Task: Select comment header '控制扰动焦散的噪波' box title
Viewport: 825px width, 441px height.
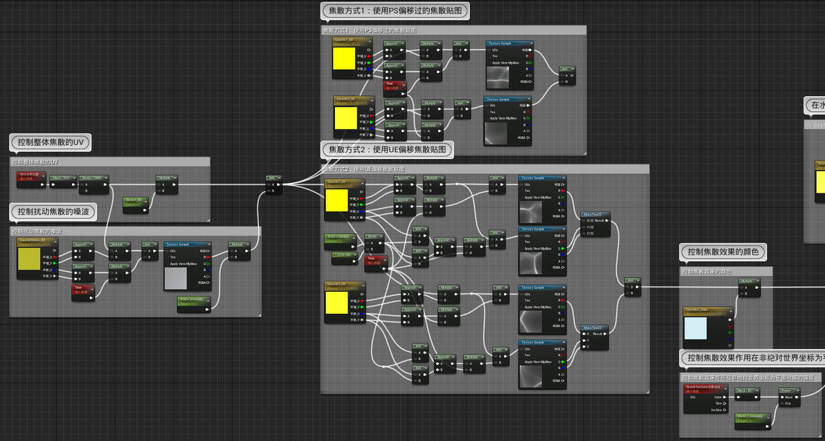Action: (37, 232)
